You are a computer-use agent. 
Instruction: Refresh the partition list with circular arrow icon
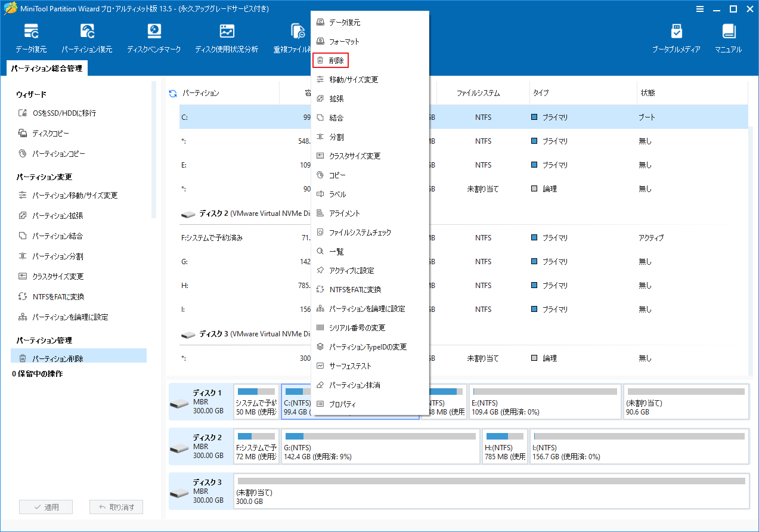click(x=172, y=92)
